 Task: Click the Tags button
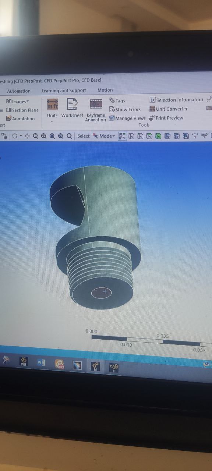coord(117,100)
